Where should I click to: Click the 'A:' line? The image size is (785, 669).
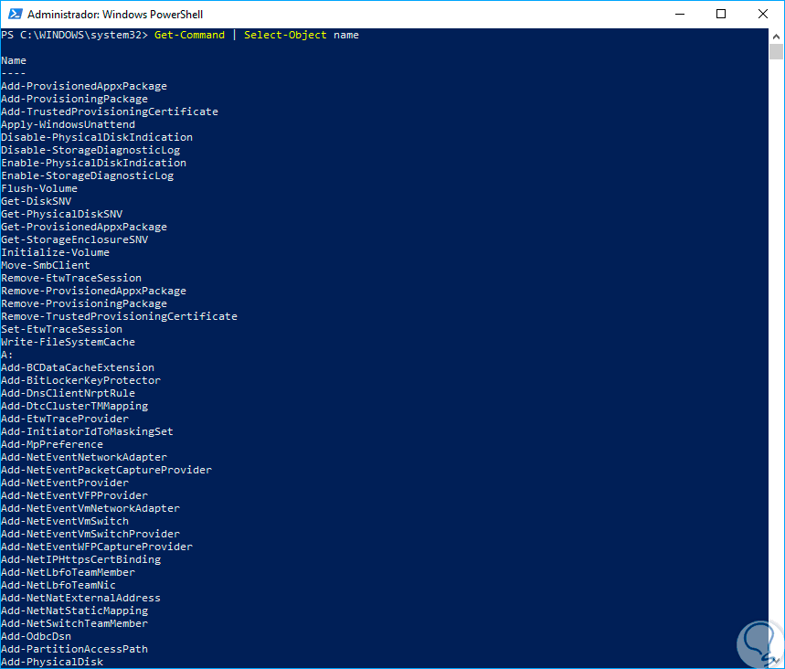click(7, 355)
